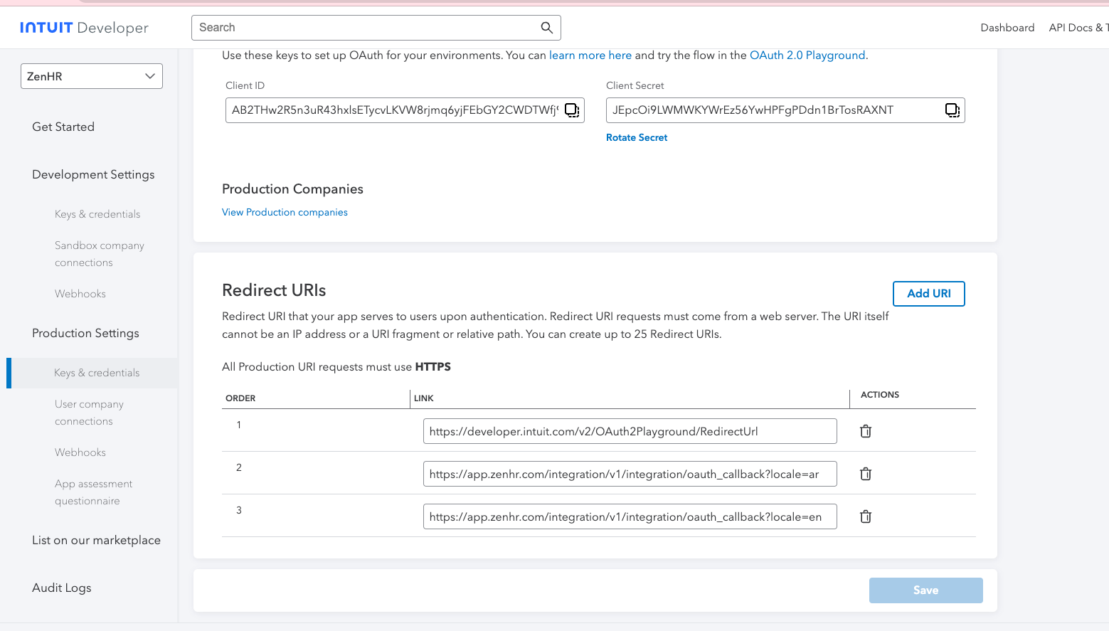The image size is (1109, 631).
Task: Open App assessment questionnaire
Action: [94, 492]
